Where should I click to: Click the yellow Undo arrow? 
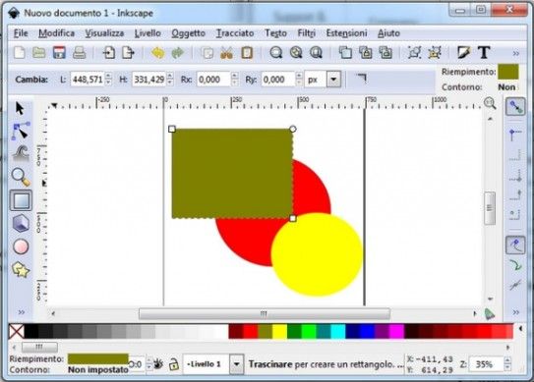click(x=157, y=53)
